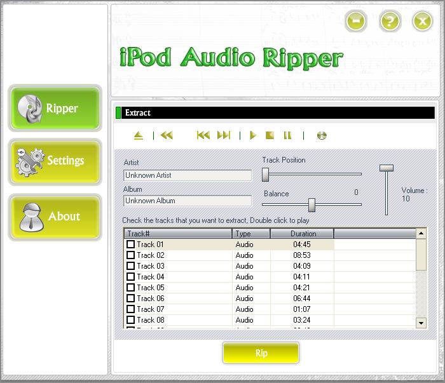Sort by the Track# column header

pos(178,234)
